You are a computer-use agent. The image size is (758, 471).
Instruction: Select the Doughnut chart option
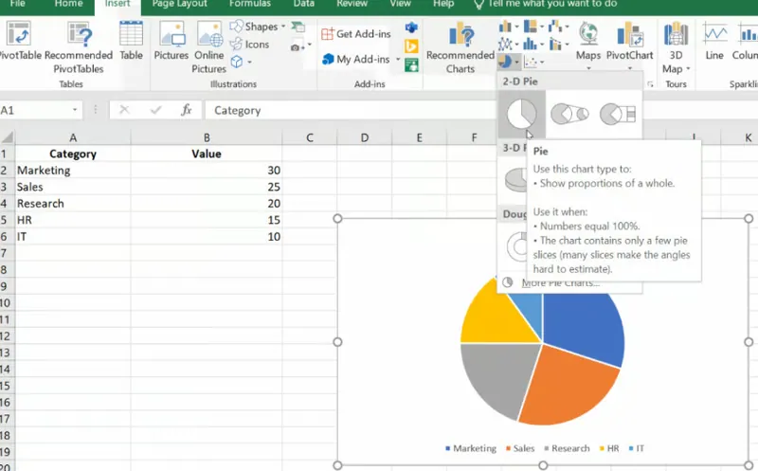[521, 247]
